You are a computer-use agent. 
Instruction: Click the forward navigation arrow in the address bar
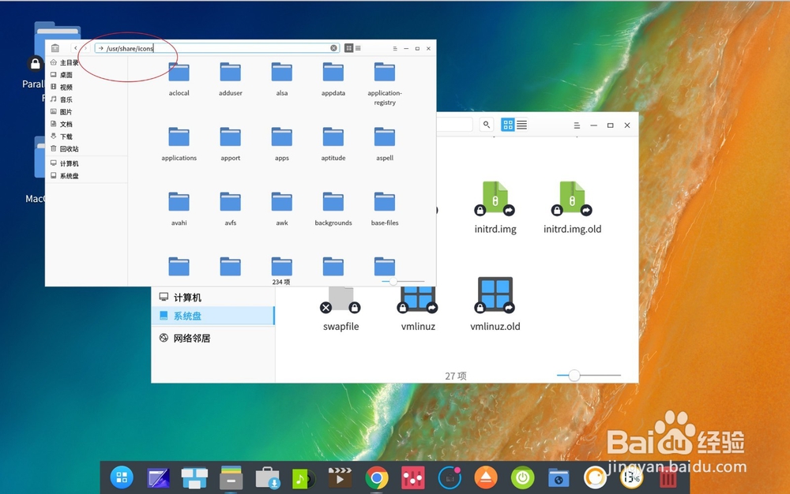coord(85,48)
